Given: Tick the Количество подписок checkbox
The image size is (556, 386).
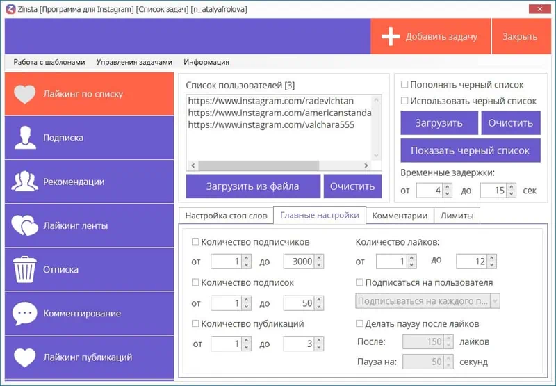Looking at the screenshot, I should [x=195, y=282].
